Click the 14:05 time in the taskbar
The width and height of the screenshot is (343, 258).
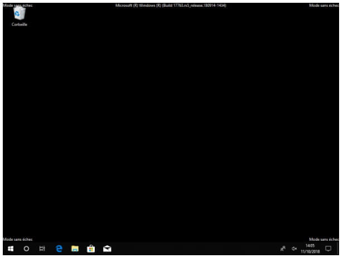click(x=310, y=246)
